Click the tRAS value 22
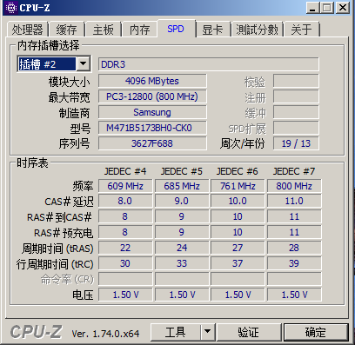 [125, 248]
